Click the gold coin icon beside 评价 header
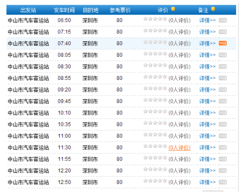Viewport: 247px width, 194px height. pyautogui.click(x=173, y=8)
